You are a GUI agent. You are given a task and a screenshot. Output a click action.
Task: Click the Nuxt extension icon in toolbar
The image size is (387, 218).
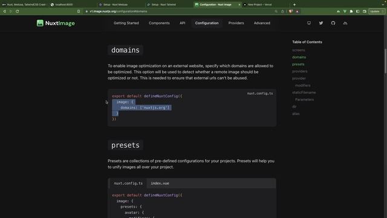click(x=338, y=12)
